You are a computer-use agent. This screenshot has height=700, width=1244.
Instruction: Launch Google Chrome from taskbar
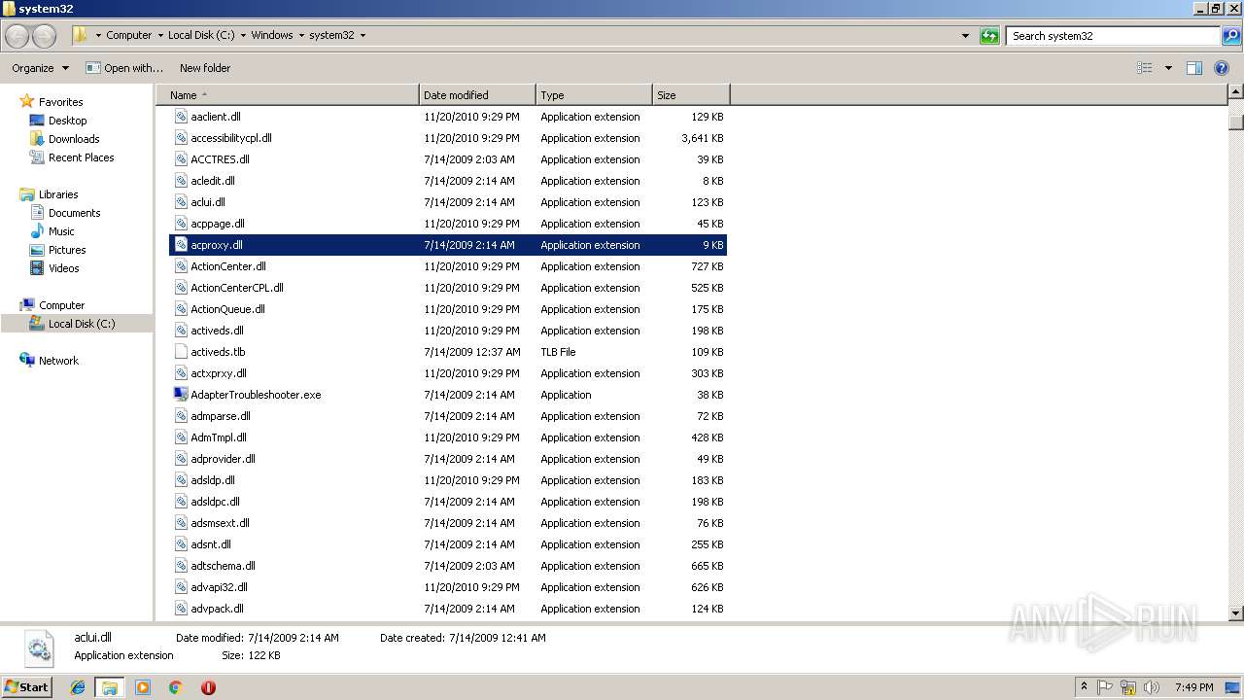[x=176, y=687]
